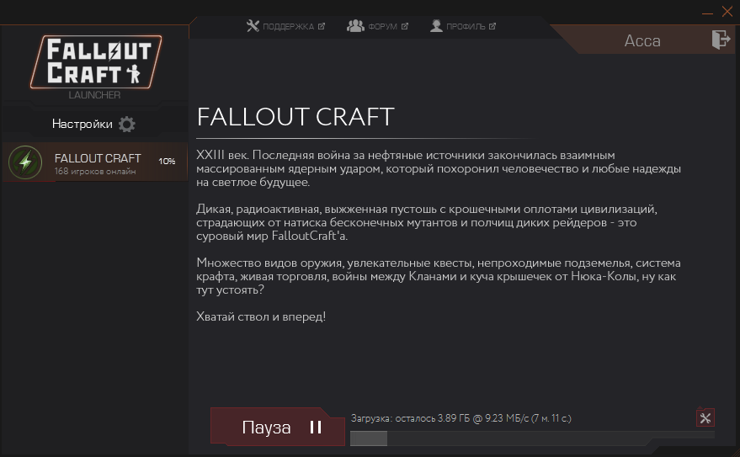740x457 pixels.
Task: Open the Профиль profile link
Action: click(466, 26)
